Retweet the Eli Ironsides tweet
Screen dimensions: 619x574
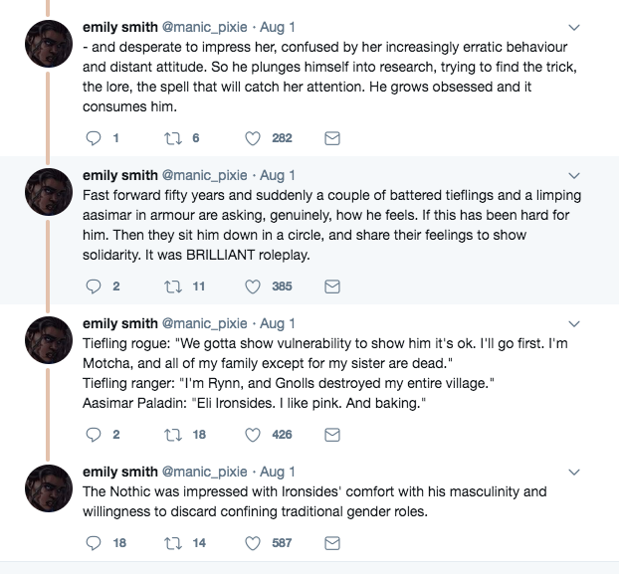171,434
